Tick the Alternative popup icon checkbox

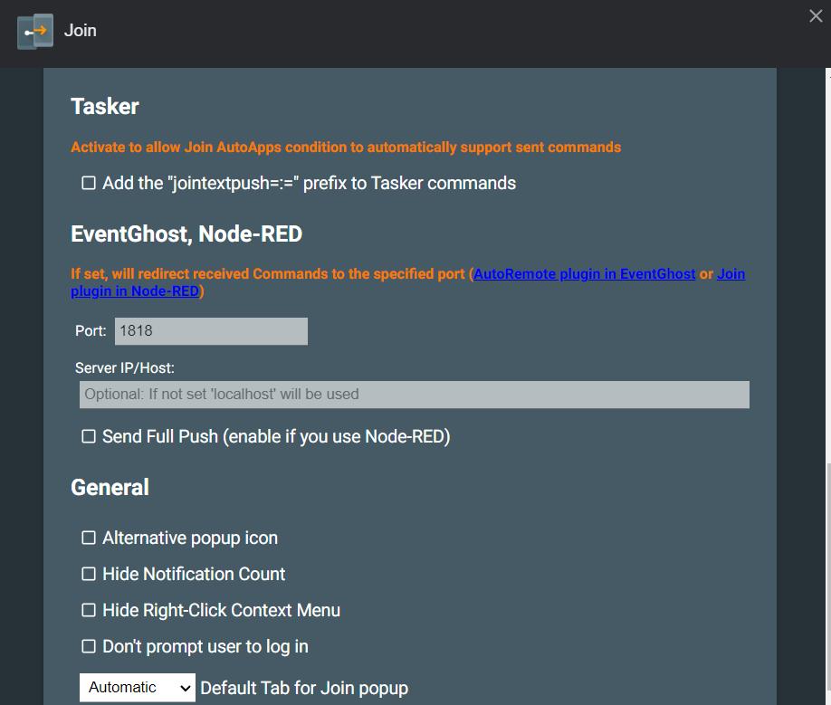pos(89,538)
